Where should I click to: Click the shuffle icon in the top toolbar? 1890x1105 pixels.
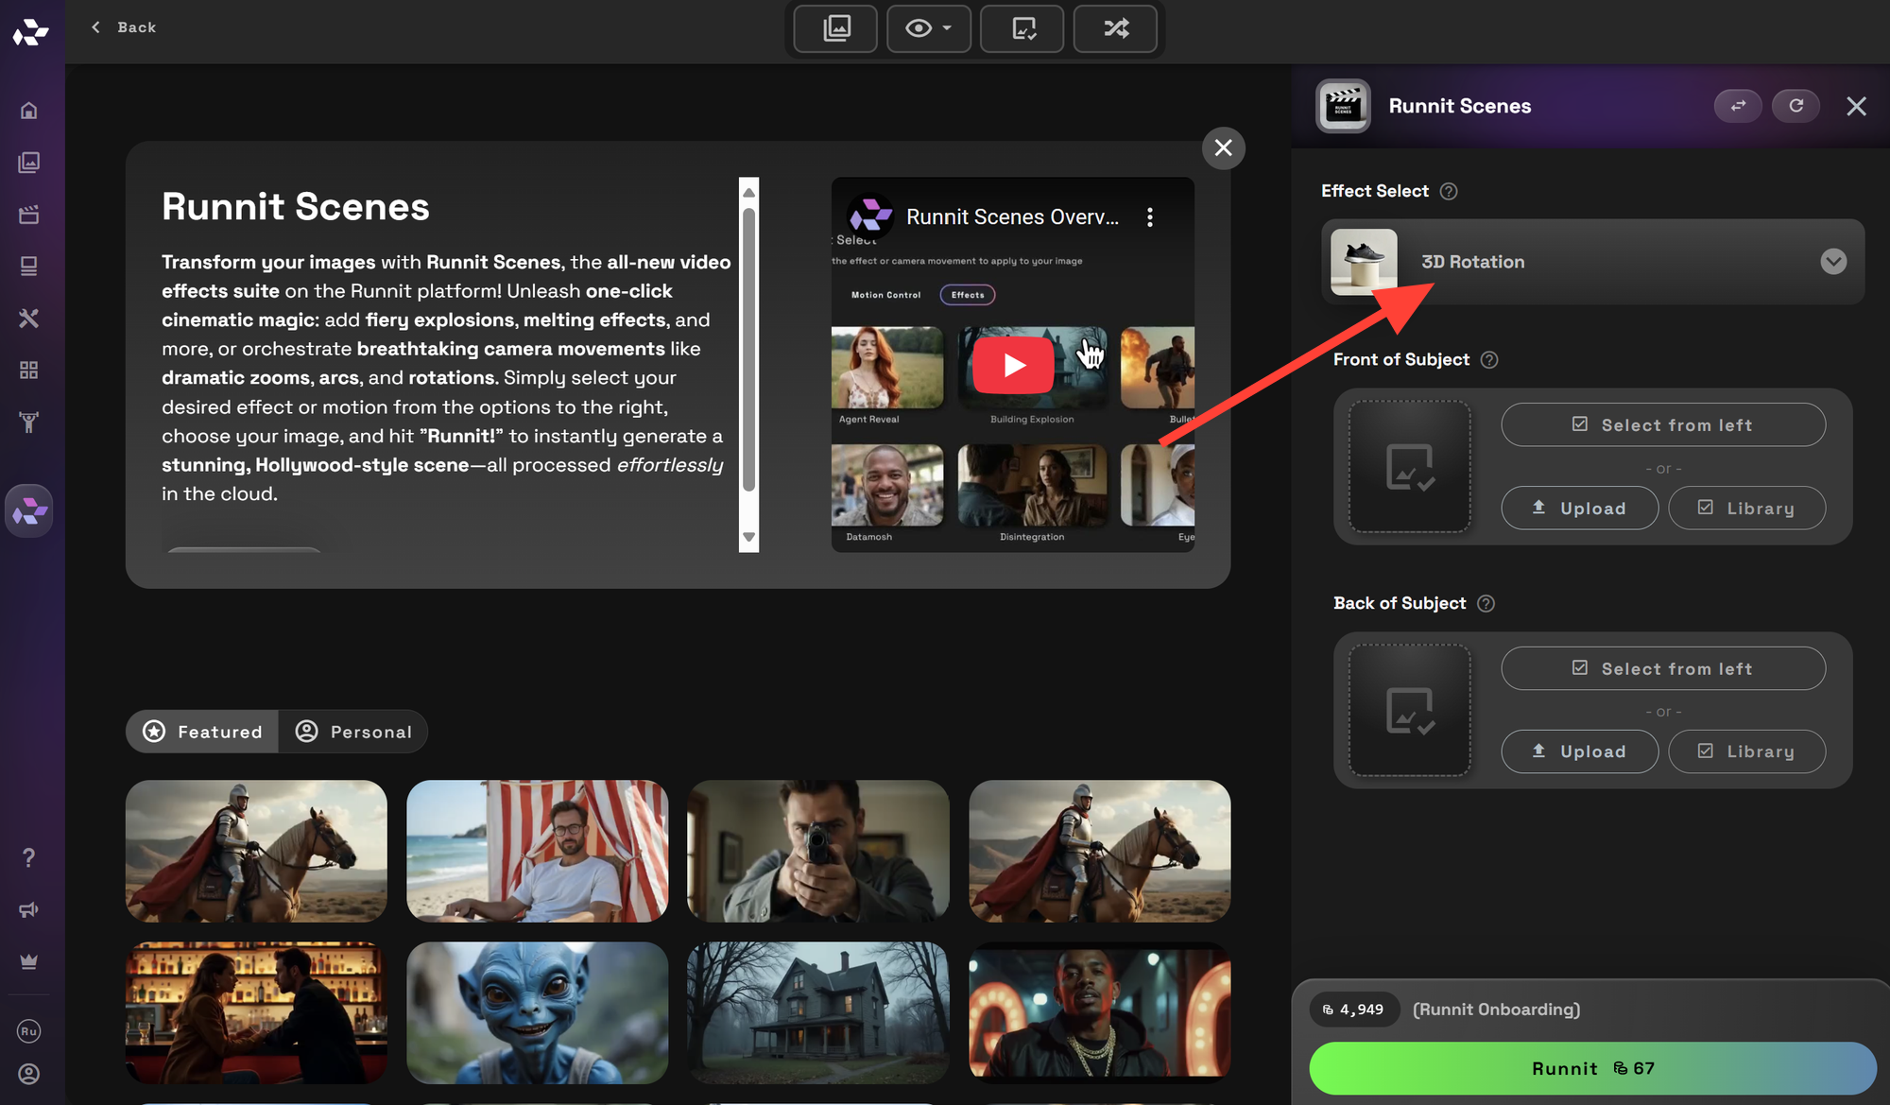[x=1115, y=28]
